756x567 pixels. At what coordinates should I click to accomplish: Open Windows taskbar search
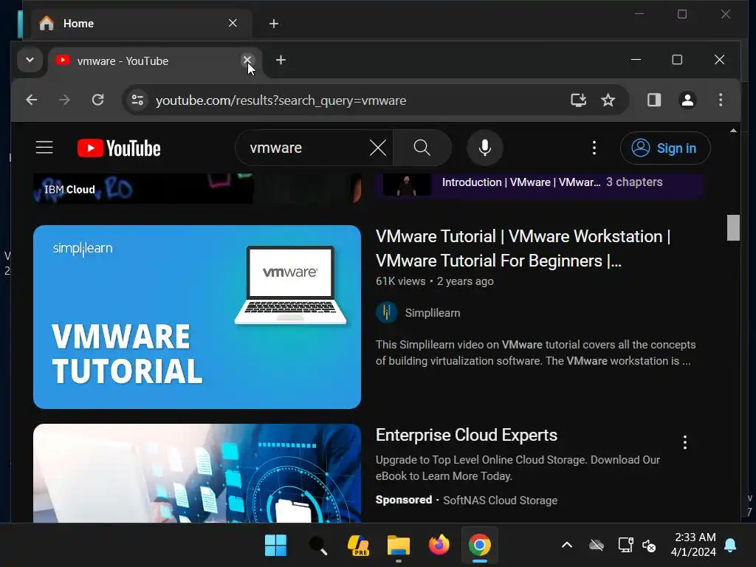click(x=317, y=546)
